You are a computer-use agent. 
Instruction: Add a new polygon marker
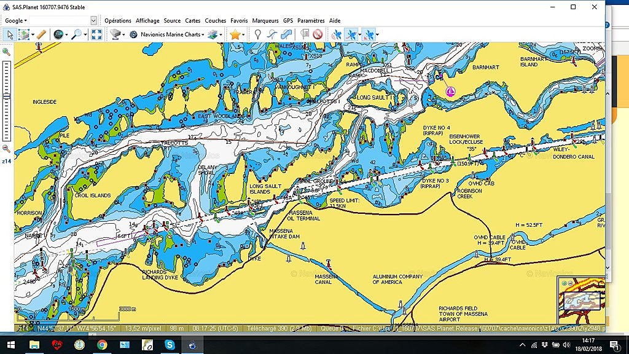pyautogui.click(x=286, y=34)
